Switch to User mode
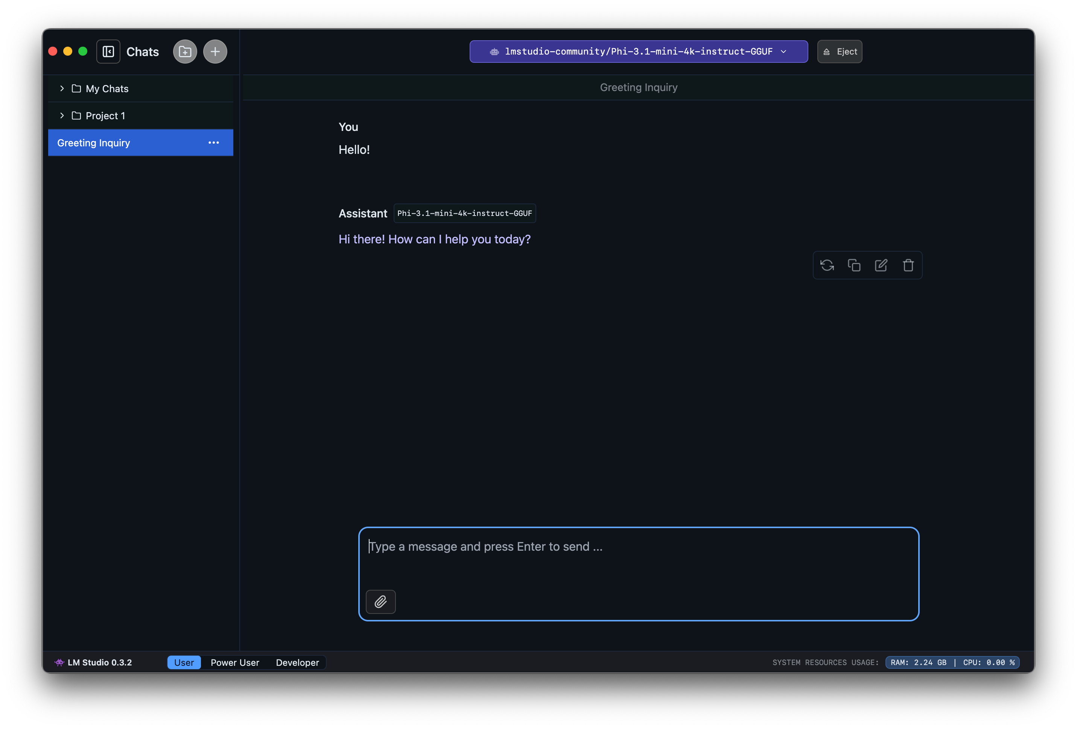1077x729 pixels. pyautogui.click(x=184, y=662)
